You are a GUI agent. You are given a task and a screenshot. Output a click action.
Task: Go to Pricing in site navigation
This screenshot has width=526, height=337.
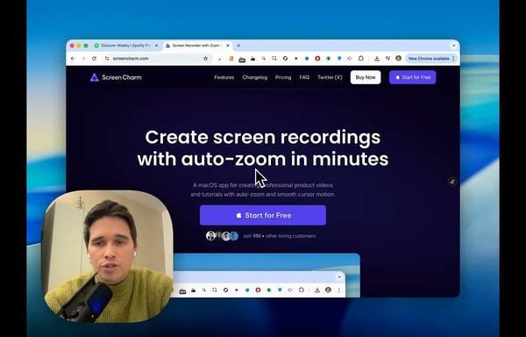click(283, 77)
